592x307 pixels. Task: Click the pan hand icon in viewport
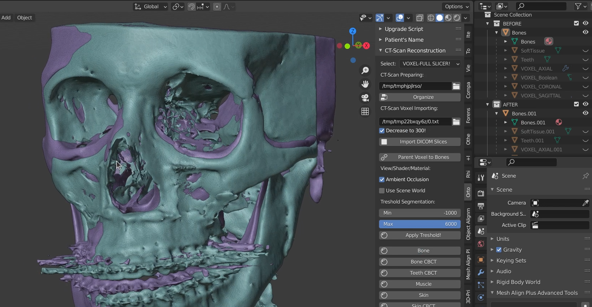(x=365, y=84)
